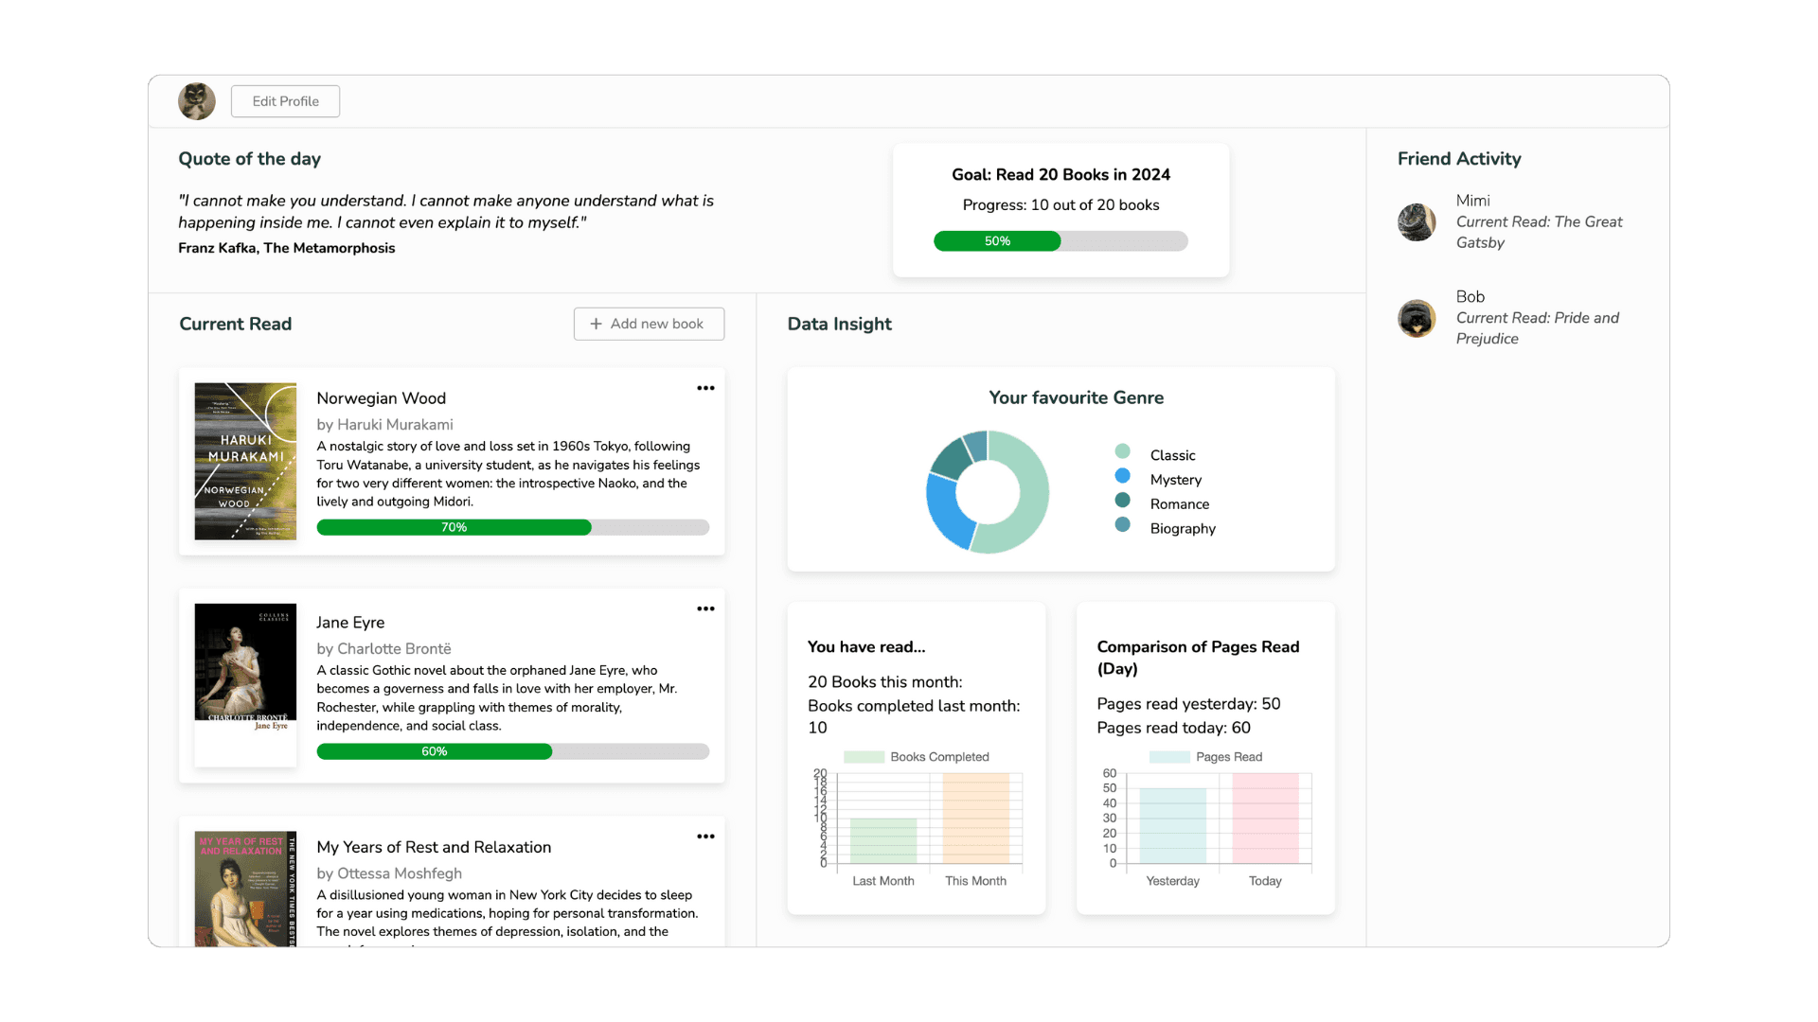Click the 2024 reading goal progress bar
The height and width of the screenshot is (1022, 1818).
pyautogui.click(x=1060, y=241)
